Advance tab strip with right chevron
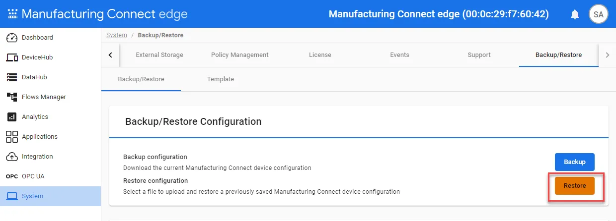Screen dimensions: 616x221 (x=607, y=55)
